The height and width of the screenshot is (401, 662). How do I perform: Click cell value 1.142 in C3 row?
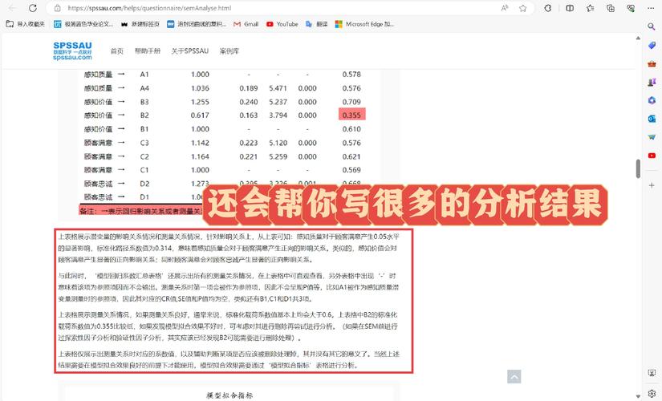coord(200,143)
